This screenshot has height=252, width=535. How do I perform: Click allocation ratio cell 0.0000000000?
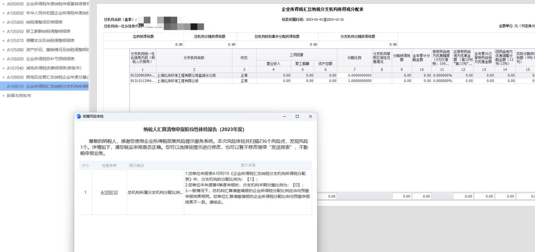(355, 75)
